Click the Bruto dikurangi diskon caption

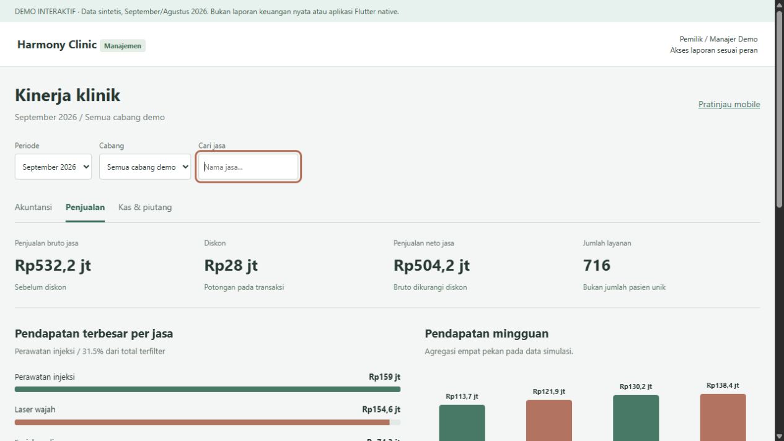430,287
